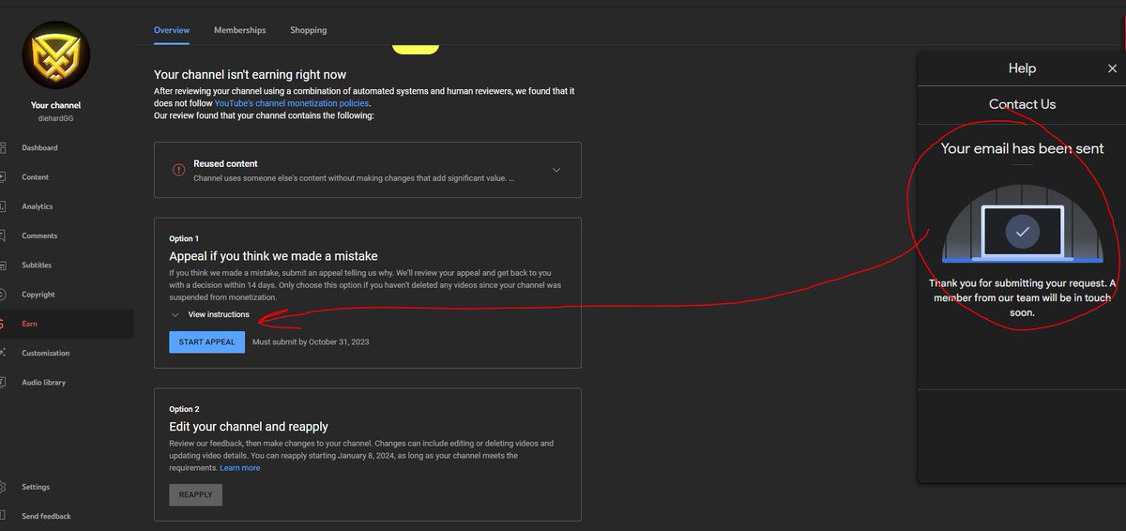Open Subtitles in sidebar
1126x531 pixels.
click(37, 265)
